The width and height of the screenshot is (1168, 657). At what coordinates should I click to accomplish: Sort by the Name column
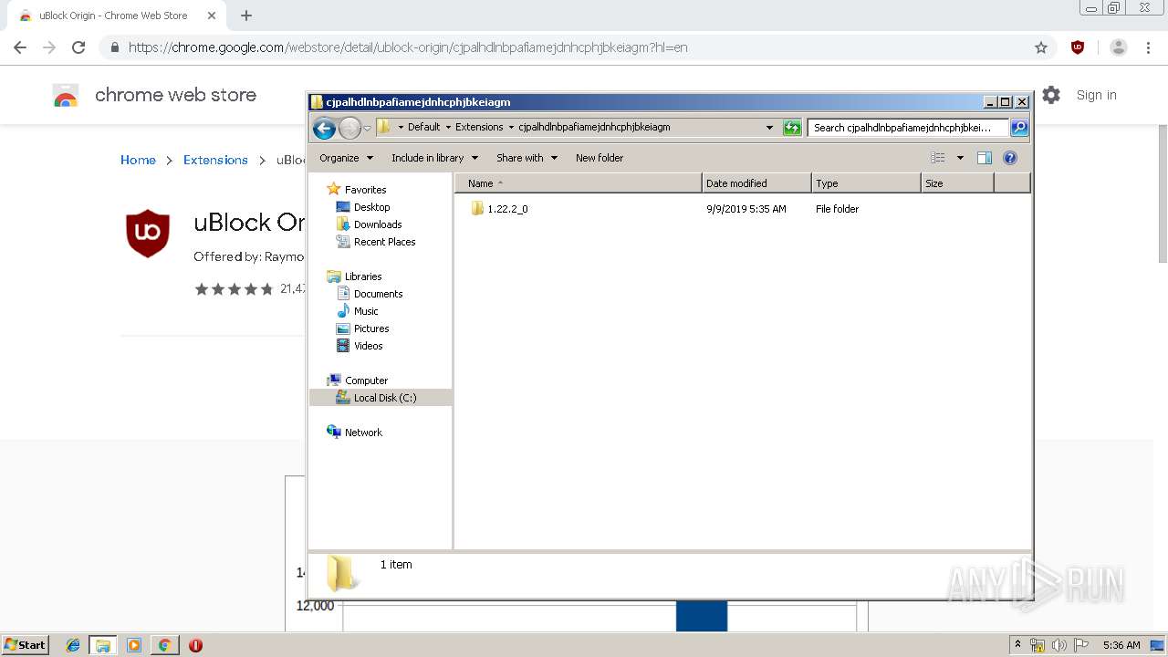coord(579,183)
